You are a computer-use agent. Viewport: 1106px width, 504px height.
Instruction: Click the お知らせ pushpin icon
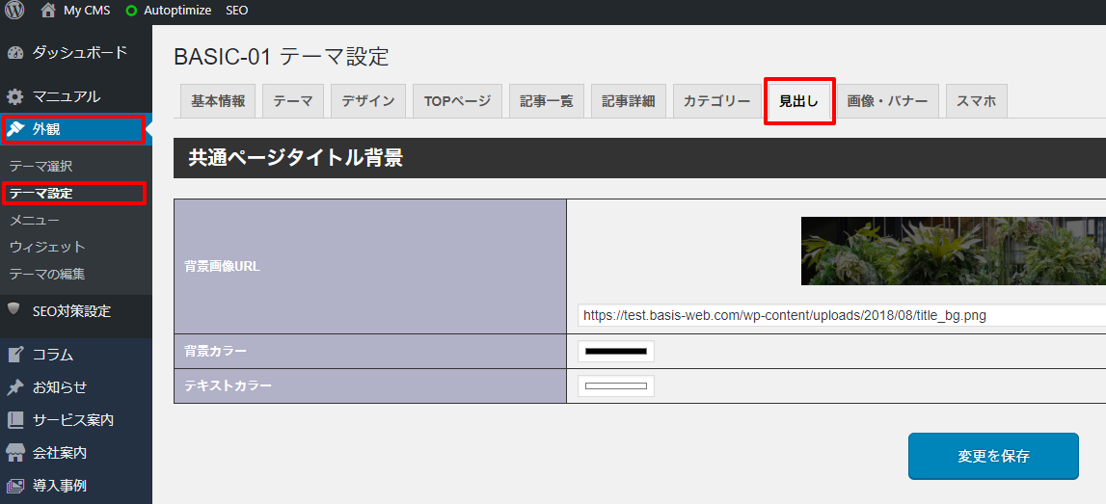(14, 387)
